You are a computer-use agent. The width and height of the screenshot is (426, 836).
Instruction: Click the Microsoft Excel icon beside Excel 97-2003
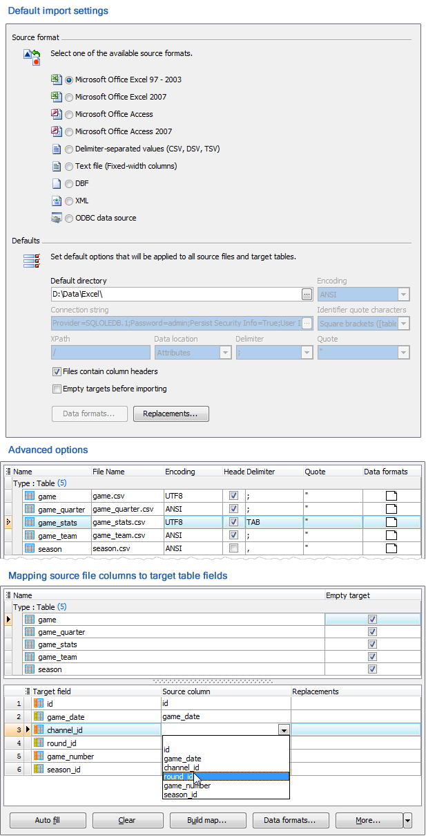(57, 80)
